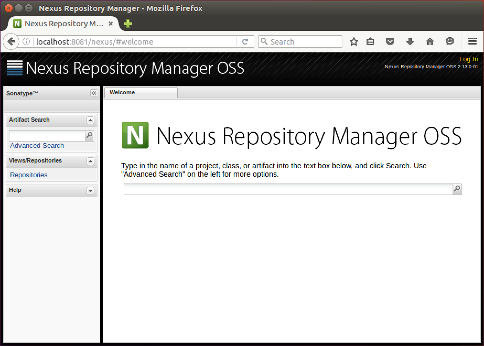The image size is (484, 346).
Task: Collapse the Views/Repositories section
Action: click(90, 161)
